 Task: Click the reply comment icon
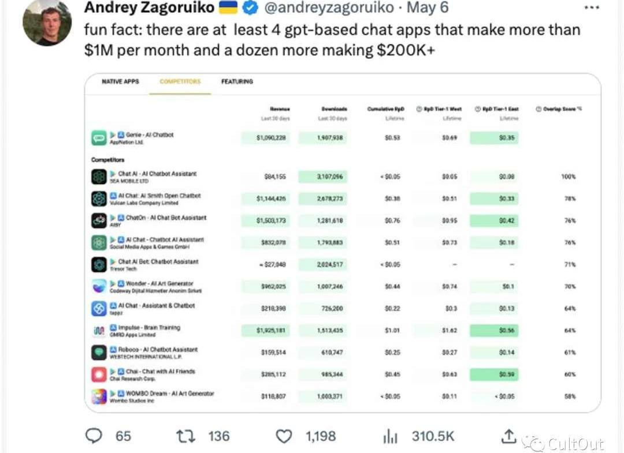pos(94,436)
